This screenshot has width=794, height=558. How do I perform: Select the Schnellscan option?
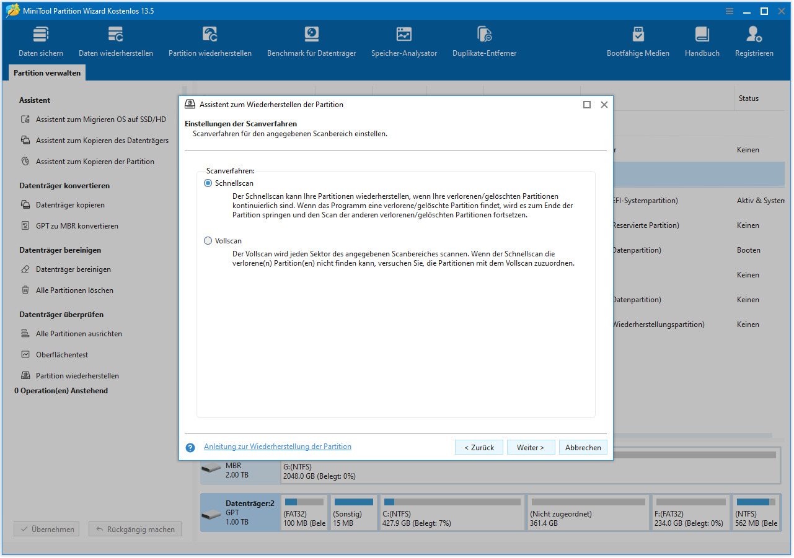point(208,183)
